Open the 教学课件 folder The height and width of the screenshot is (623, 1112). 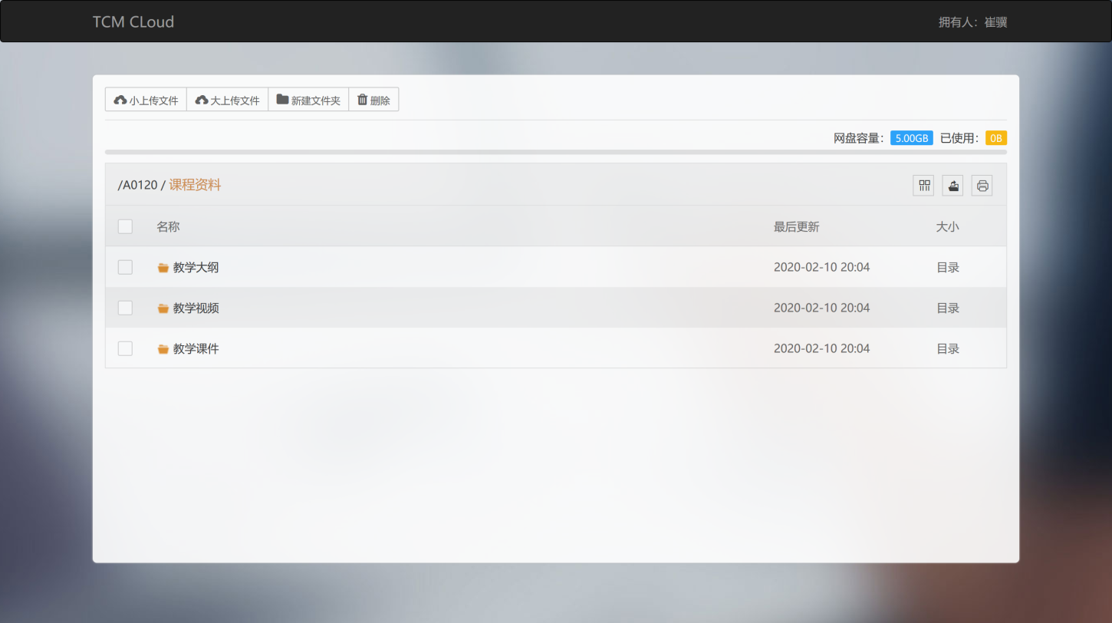[196, 348]
